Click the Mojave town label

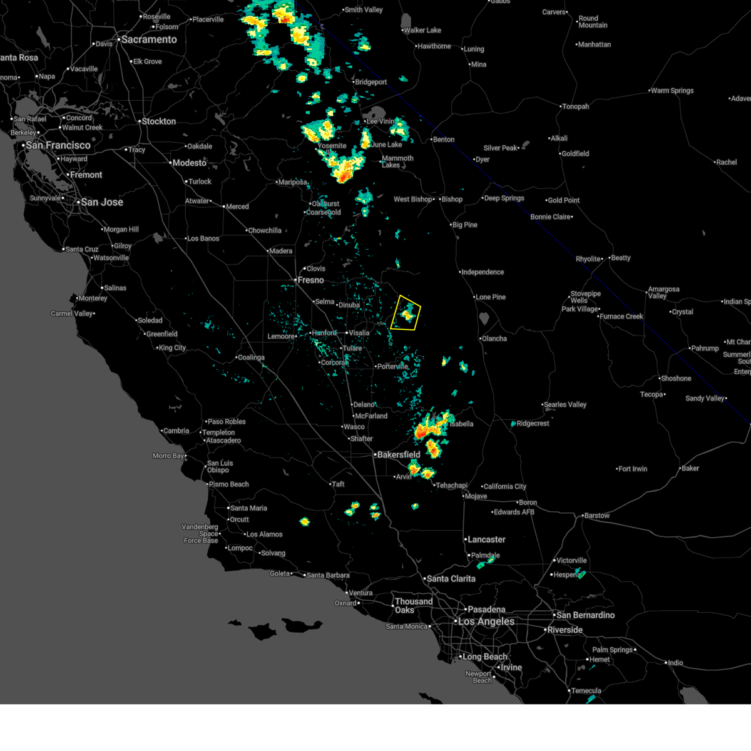pos(476,496)
